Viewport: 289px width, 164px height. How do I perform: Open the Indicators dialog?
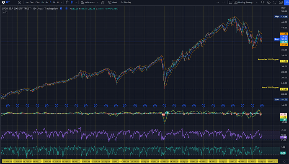tap(88, 3)
